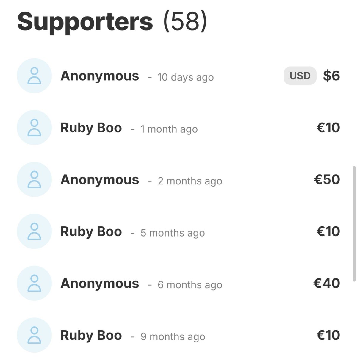The image size is (357, 357).
Task: Click avatar icon of Ruby Boo 1 month ago
Action: click(34, 128)
